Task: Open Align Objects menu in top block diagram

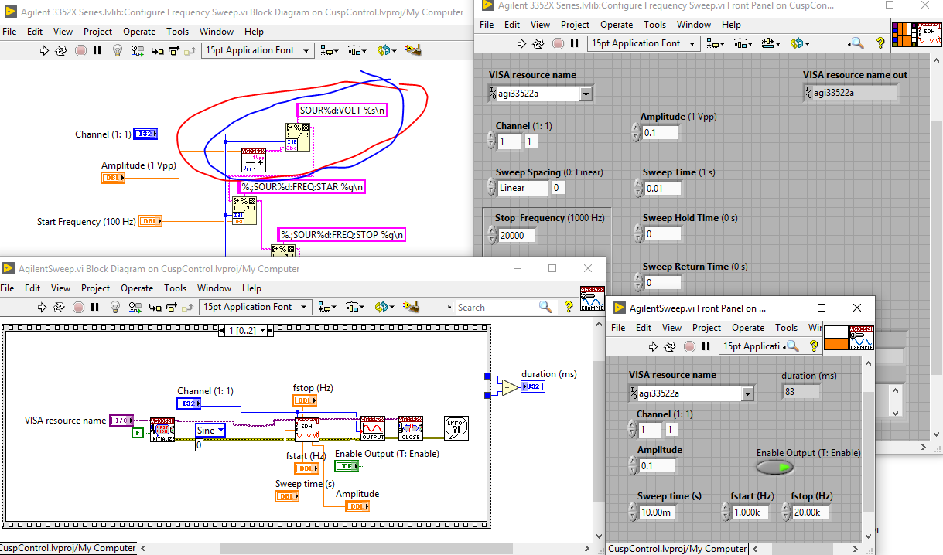Action: pyautogui.click(x=330, y=50)
